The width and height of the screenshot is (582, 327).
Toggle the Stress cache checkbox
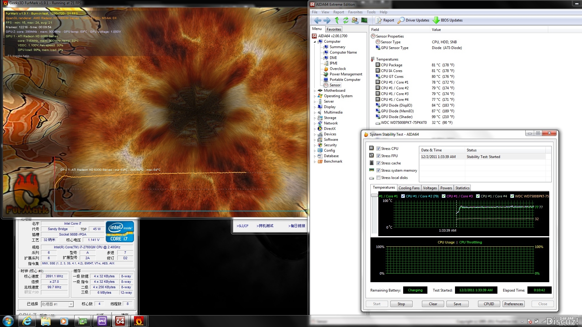378,163
